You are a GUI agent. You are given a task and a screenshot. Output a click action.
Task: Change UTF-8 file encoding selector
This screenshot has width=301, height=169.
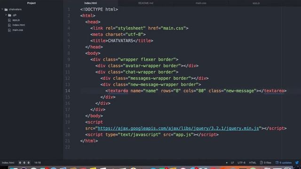(241, 163)
